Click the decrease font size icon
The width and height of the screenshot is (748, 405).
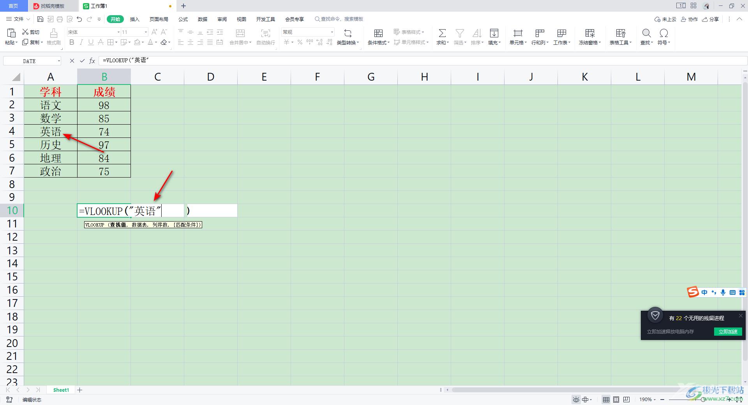tap(164, 32)
